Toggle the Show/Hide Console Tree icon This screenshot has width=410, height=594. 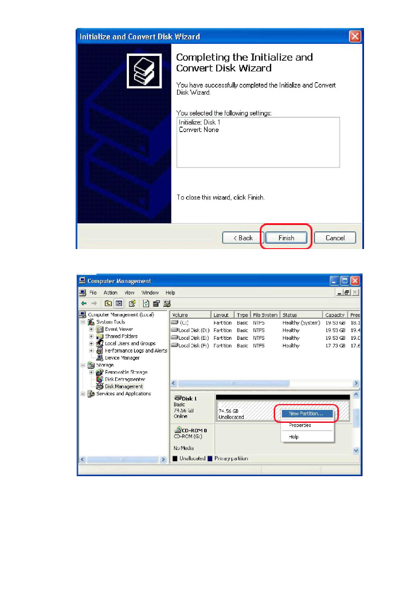point(119,303)
